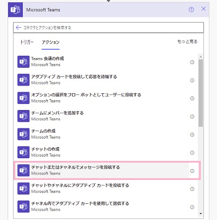Screen dimensions: 217x220
Task: Show info for チャットまたはチャネルでメッセージを投稿する
Action: [192, 171]
